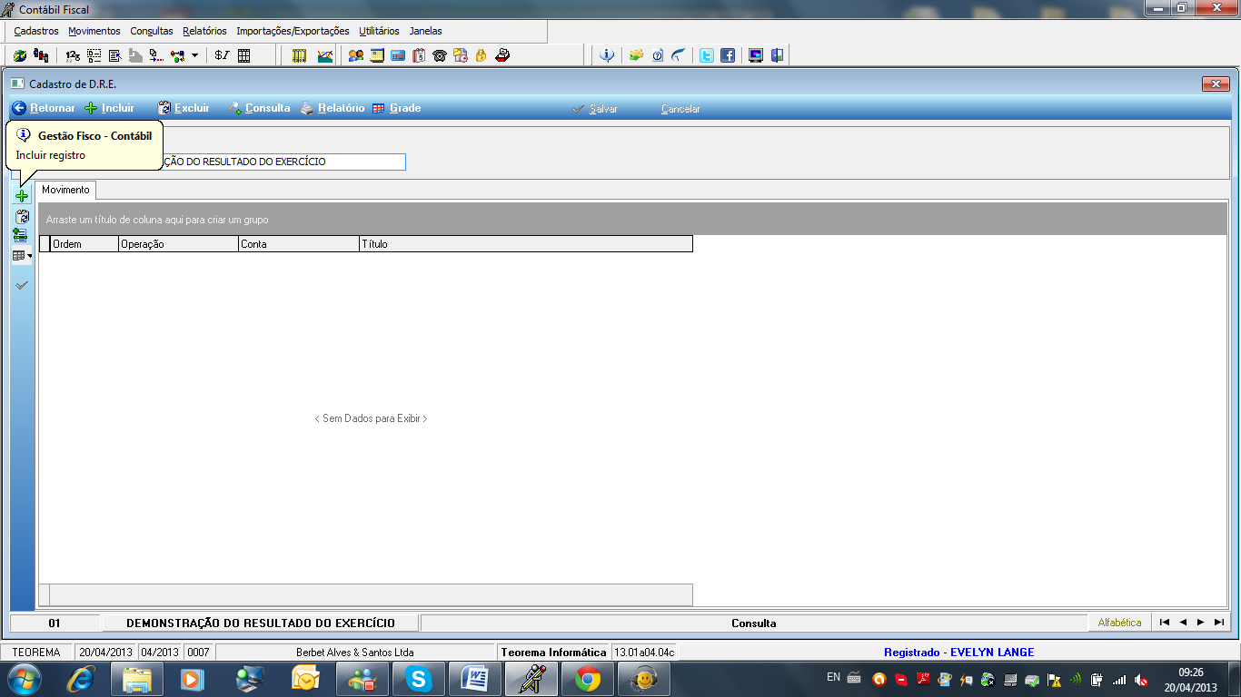
Task: Click the Operação column header
Action: [x=178, y=244]
